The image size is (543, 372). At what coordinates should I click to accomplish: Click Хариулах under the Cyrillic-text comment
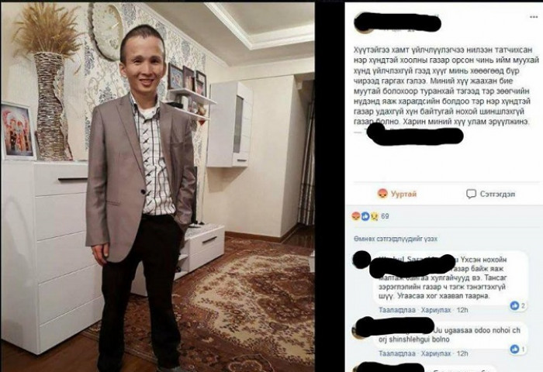tap(436, 310)
